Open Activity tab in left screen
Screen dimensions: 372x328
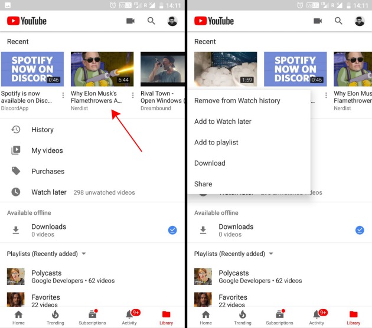[129, 317]
